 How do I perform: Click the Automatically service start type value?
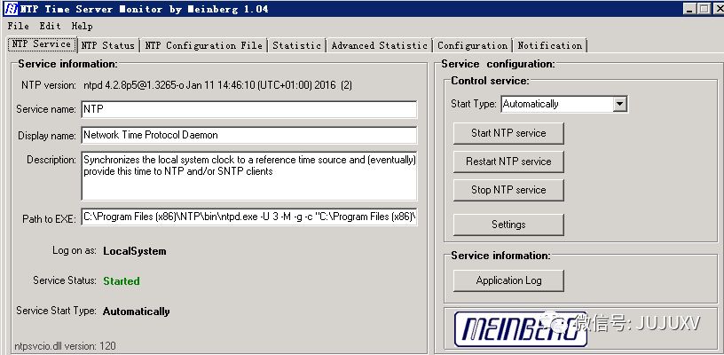[x=137, y=312]
